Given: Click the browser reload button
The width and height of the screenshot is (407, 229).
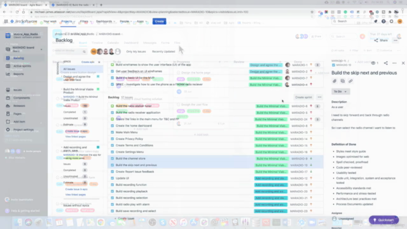Looking at the screenshot, I should (x=17, y=12).
